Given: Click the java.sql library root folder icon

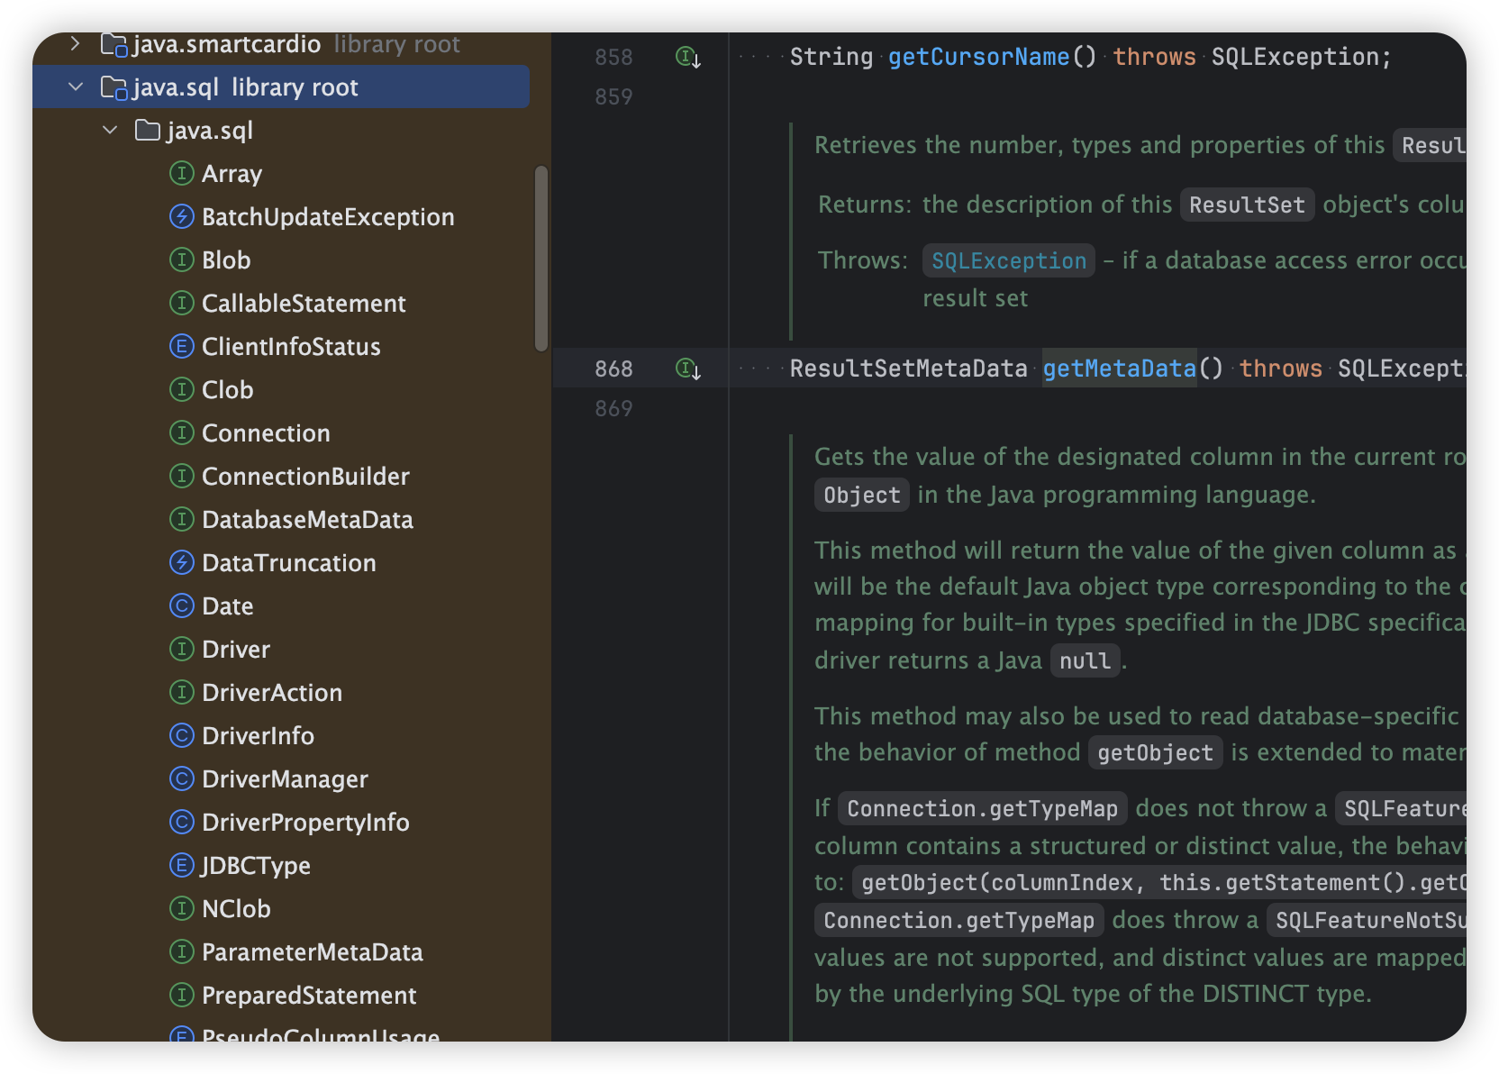Looking at the screenshot, I should click(114, 87).
